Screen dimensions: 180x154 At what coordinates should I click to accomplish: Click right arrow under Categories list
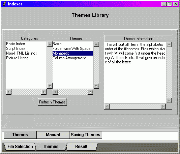click(x=44, y=92)
